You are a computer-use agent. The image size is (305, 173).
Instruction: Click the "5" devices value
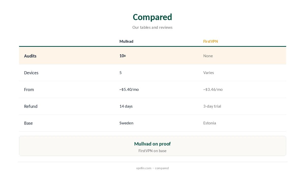[120, 73]
